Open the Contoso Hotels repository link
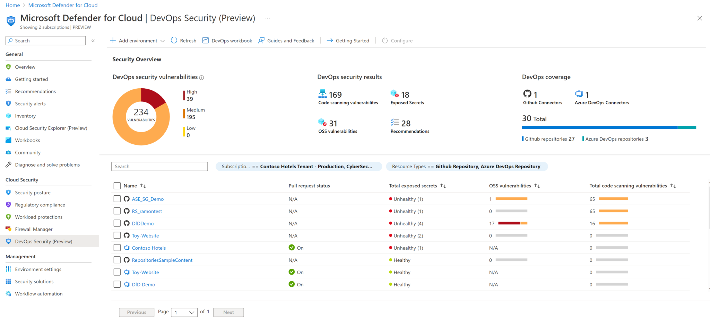 pos(149,248)
